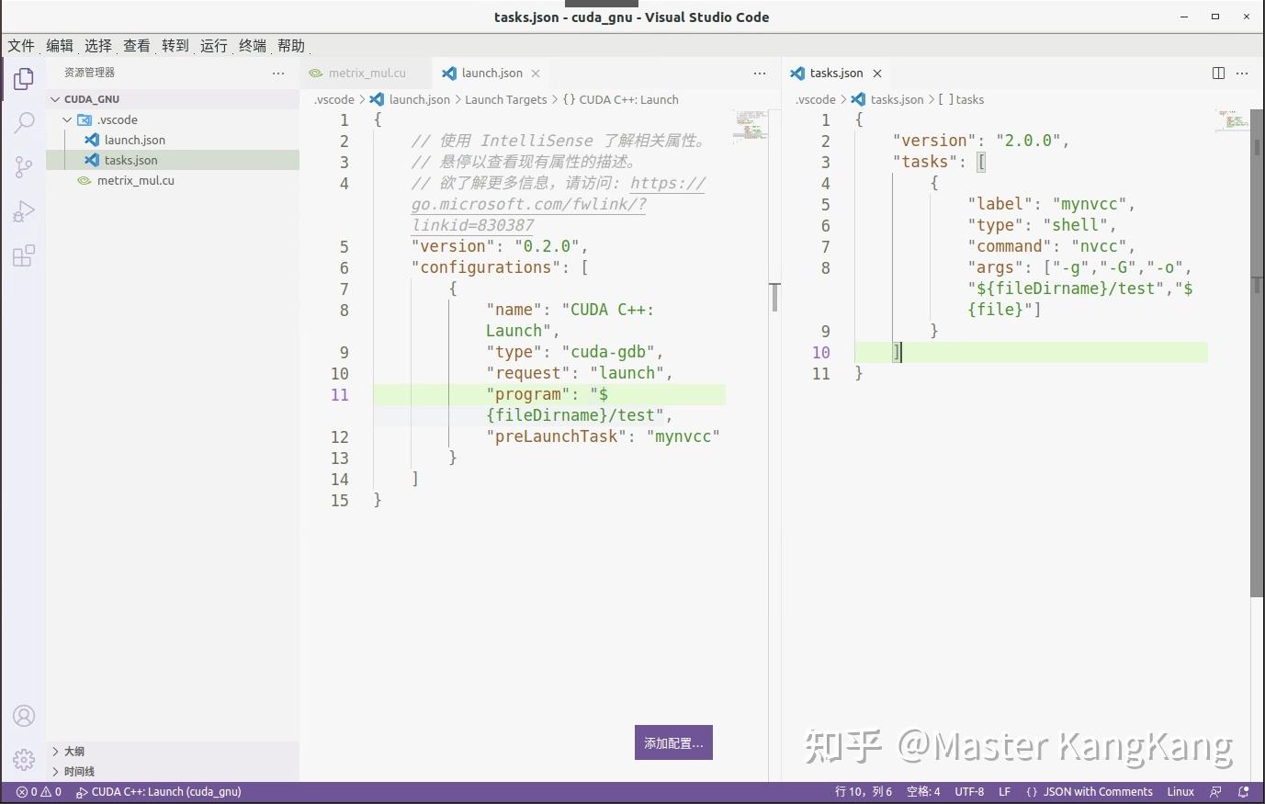This screenshot has height=804, width=1265.
Task: Open the 编辑 menu
Action: tap(60, 46)
